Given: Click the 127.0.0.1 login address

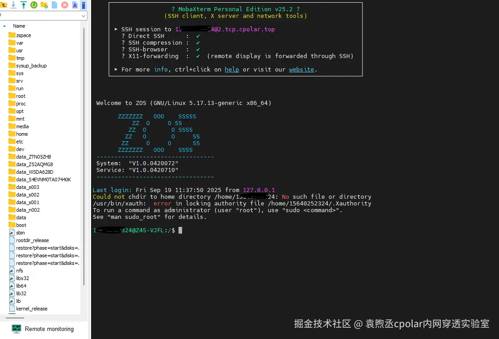Looking at the screenshot, I should (x=259, y=190).
